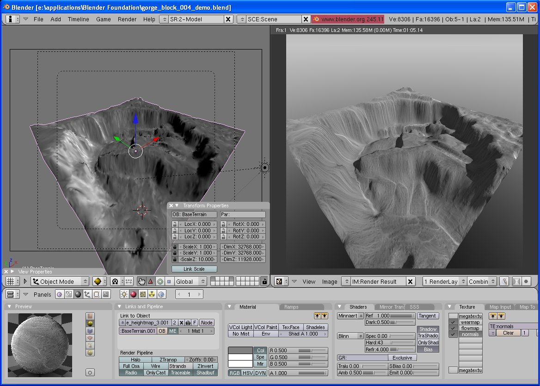
Task: Select the rotate manipulator ring icon
Action: [x=160, y=281]
